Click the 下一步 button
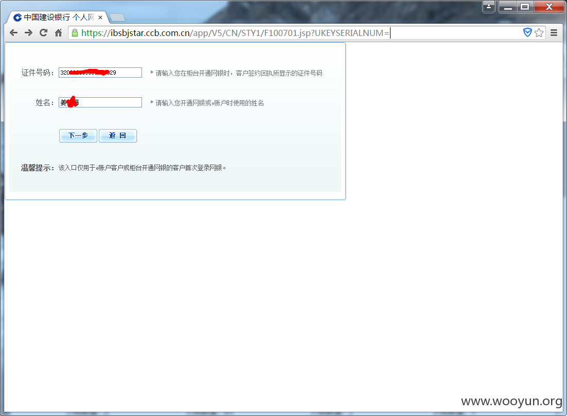 78,136
